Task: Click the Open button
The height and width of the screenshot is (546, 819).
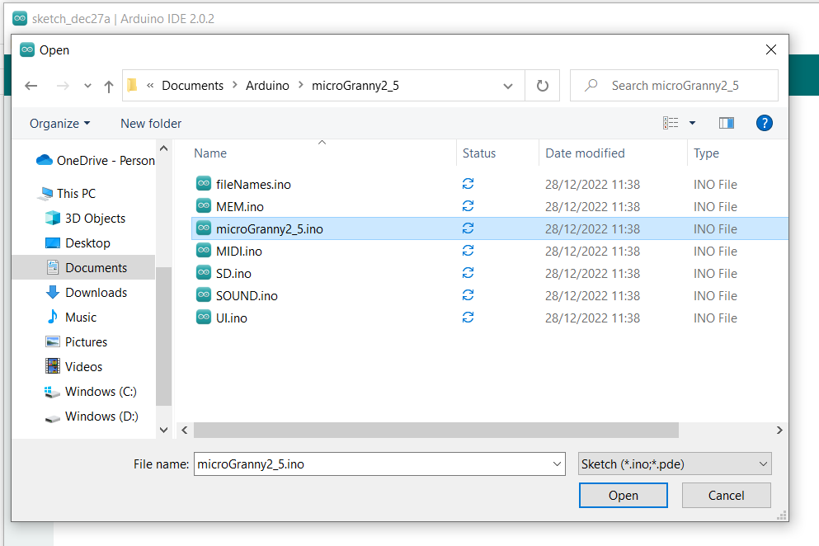Action: pos(624,496)
